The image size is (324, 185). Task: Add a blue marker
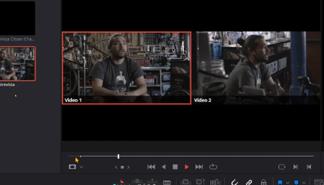(x=297, y=182)
